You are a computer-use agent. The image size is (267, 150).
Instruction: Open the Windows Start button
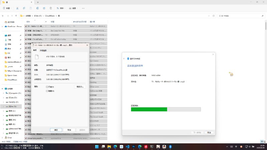[97, 147]
